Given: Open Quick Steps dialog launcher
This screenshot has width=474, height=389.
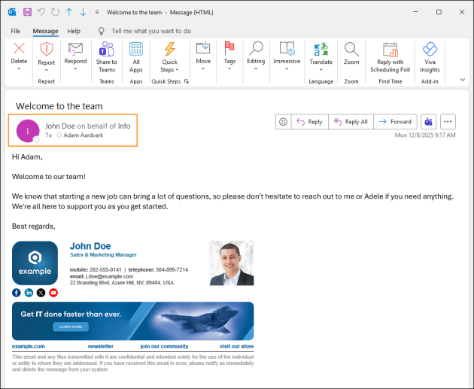Looking at the screenshot, I should (187, 81).
